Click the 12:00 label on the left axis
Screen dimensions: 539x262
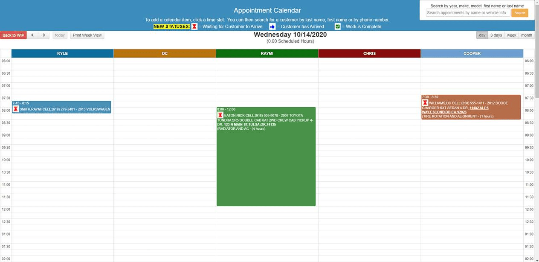coord(6,210)
